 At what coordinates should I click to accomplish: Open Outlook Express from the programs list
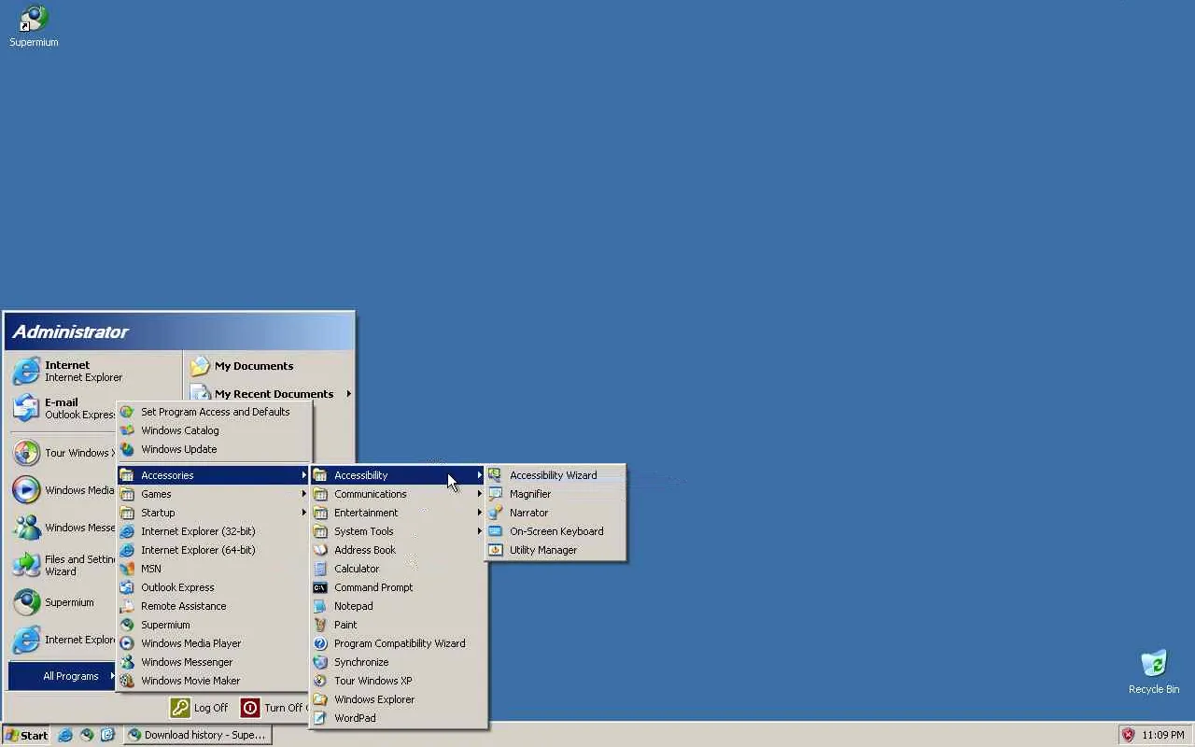[x=214, y=587]
